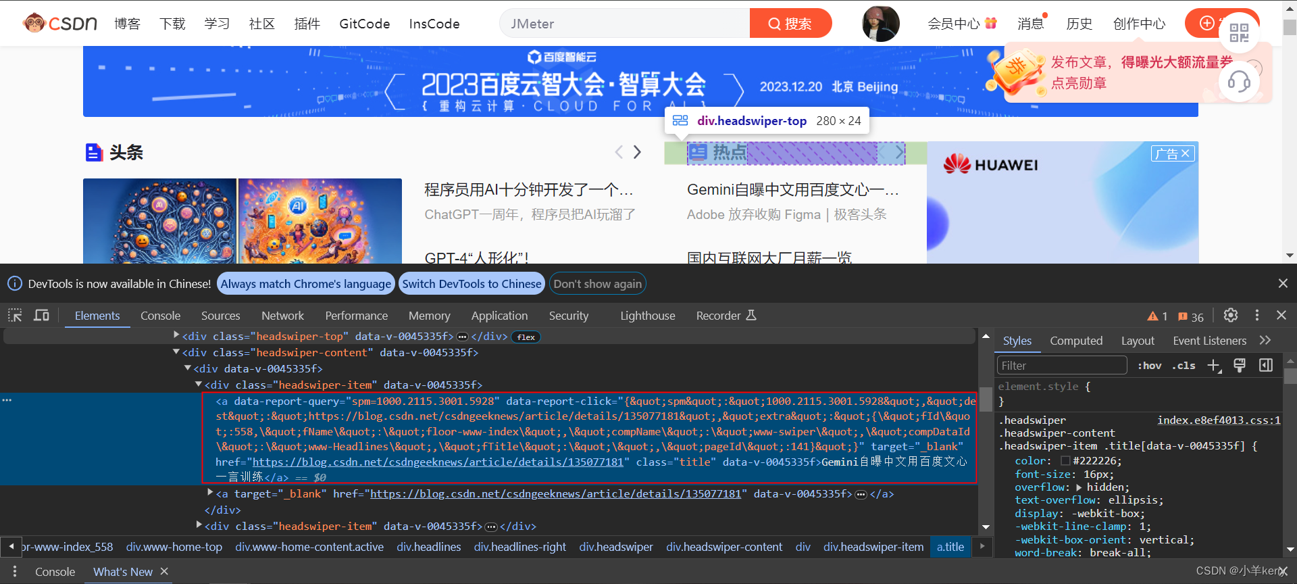Image resolution: width=1297 pixels, height=584 pixels.
Task: Collapse first headswiper-item div node
Action: click(x=199, y=384)
